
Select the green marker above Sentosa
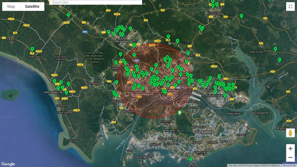[x=191, y=159]
